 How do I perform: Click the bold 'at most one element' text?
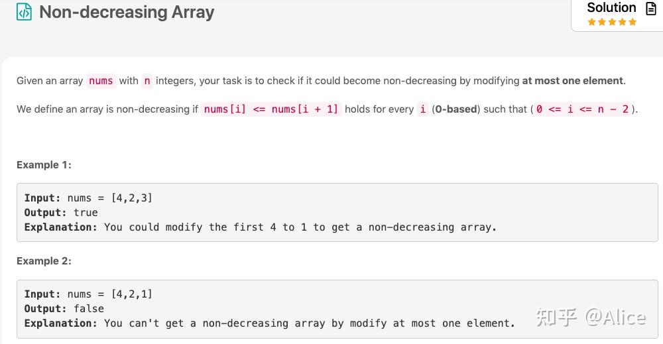pos(573,81)
